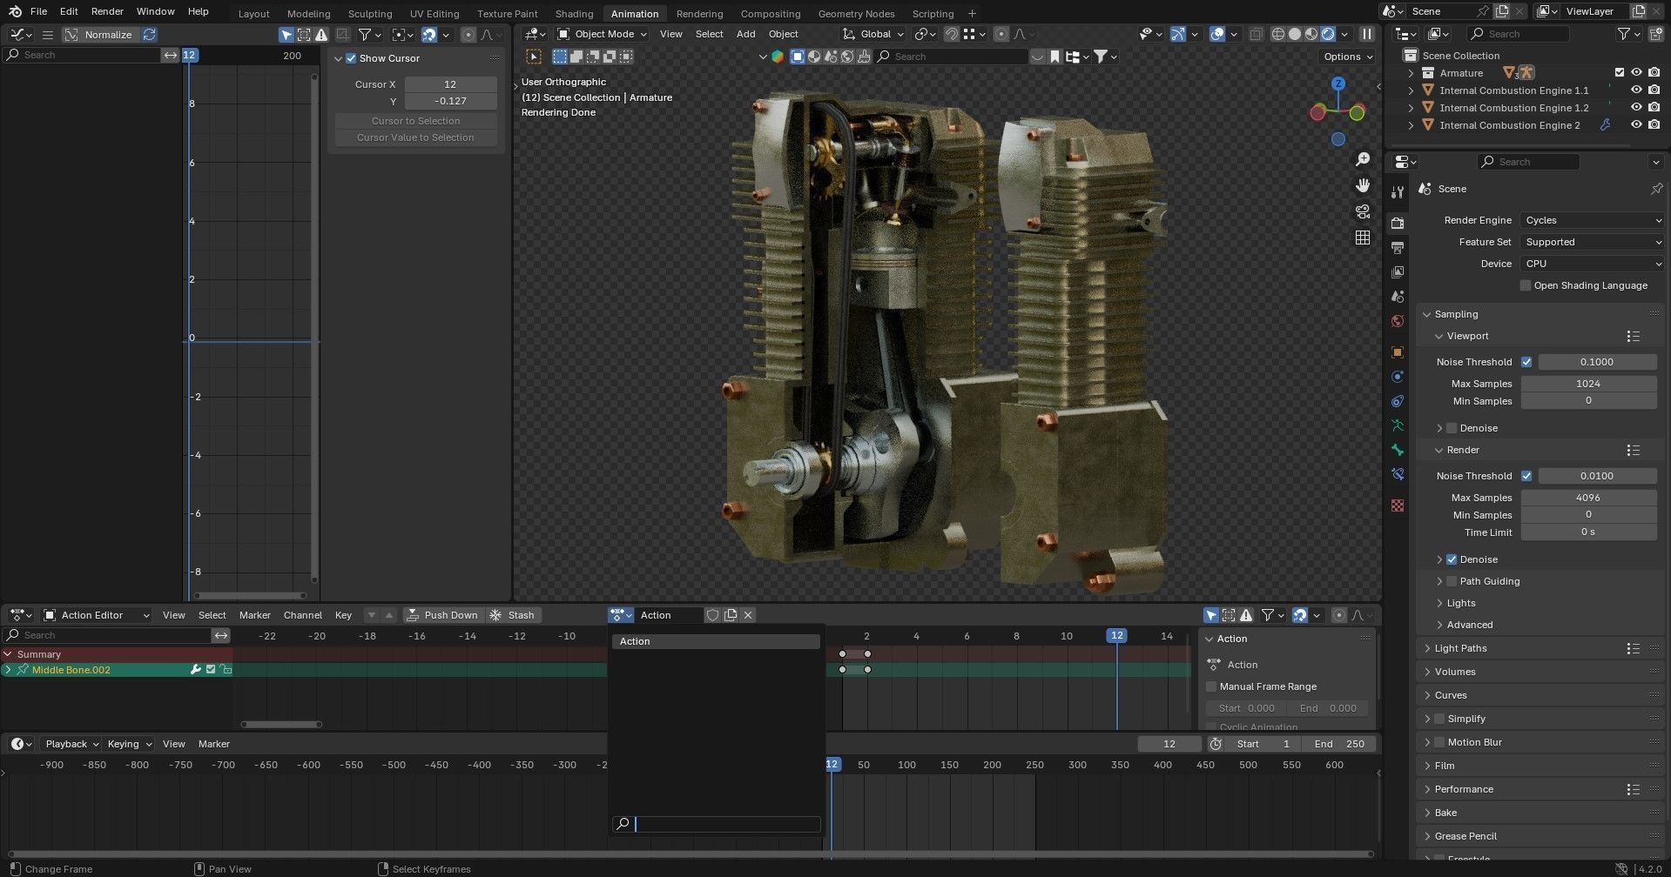Open the World properties tab icon

coord(1398,321)
